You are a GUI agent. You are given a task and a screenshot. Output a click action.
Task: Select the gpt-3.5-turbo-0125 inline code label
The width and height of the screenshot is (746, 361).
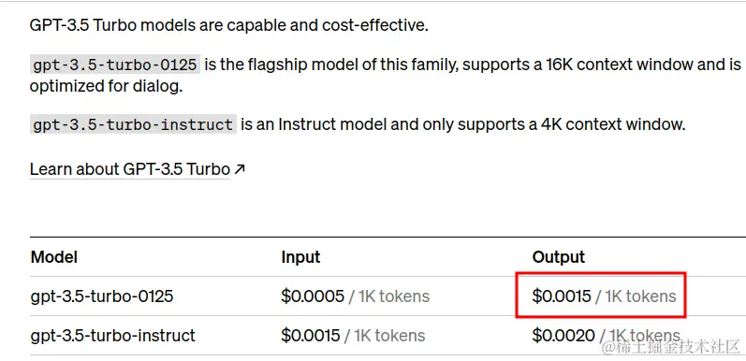click(x=115, y=65)
